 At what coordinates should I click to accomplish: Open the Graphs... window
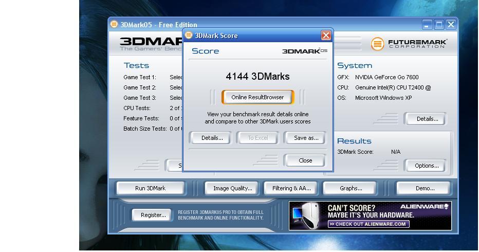coord(351,188)
